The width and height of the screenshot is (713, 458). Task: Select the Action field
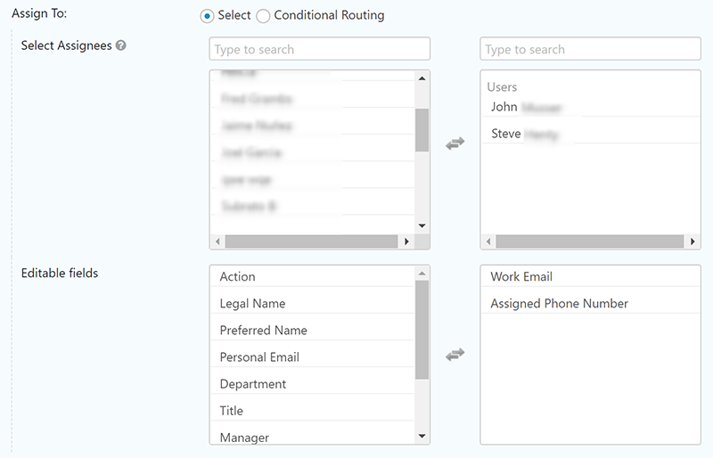(x=313, y=276)
